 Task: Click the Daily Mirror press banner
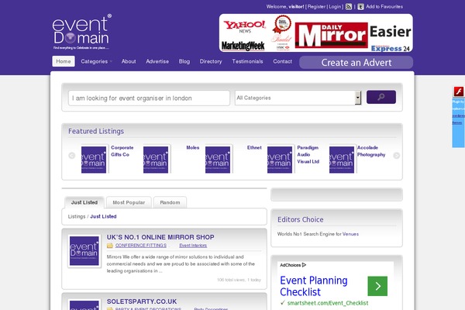tap(331, 35)
